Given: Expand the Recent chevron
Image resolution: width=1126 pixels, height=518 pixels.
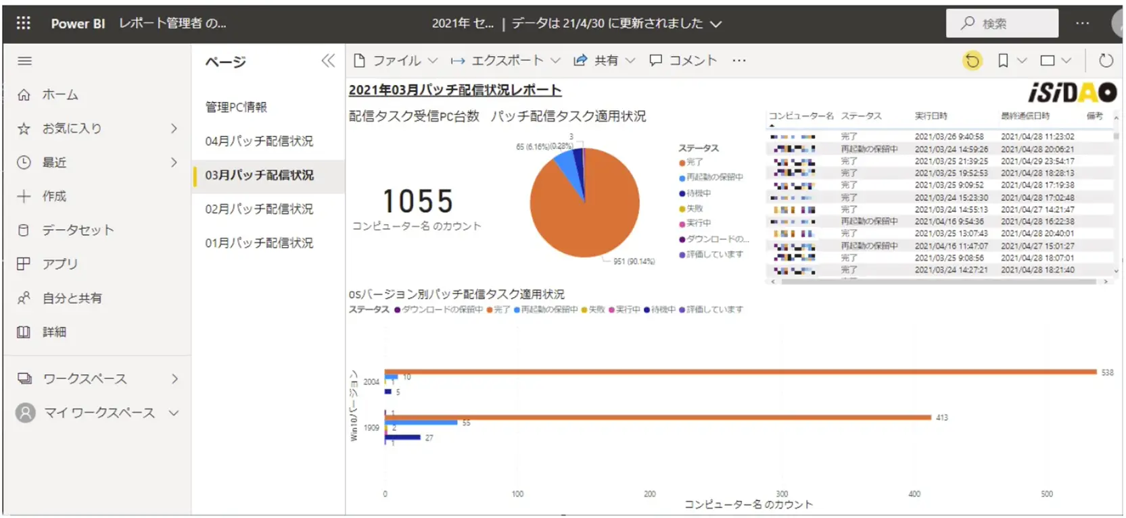Looking at the screenshot, I should pyautogui.click(x=174, y=162).
